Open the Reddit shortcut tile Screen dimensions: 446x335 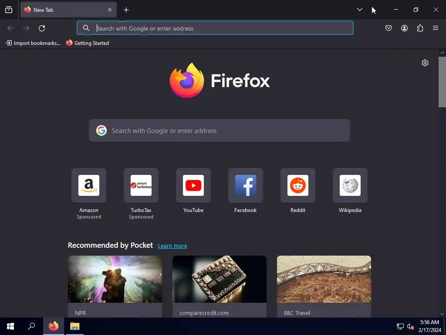298,185
